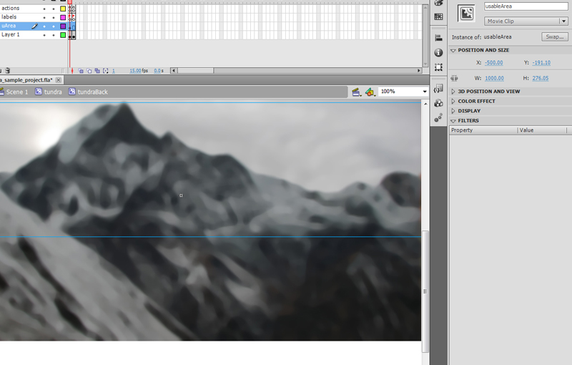The image size is (572, 365).
Task: Go back to Scene 1 breadcrumb
Action: (x=16, y=92)
